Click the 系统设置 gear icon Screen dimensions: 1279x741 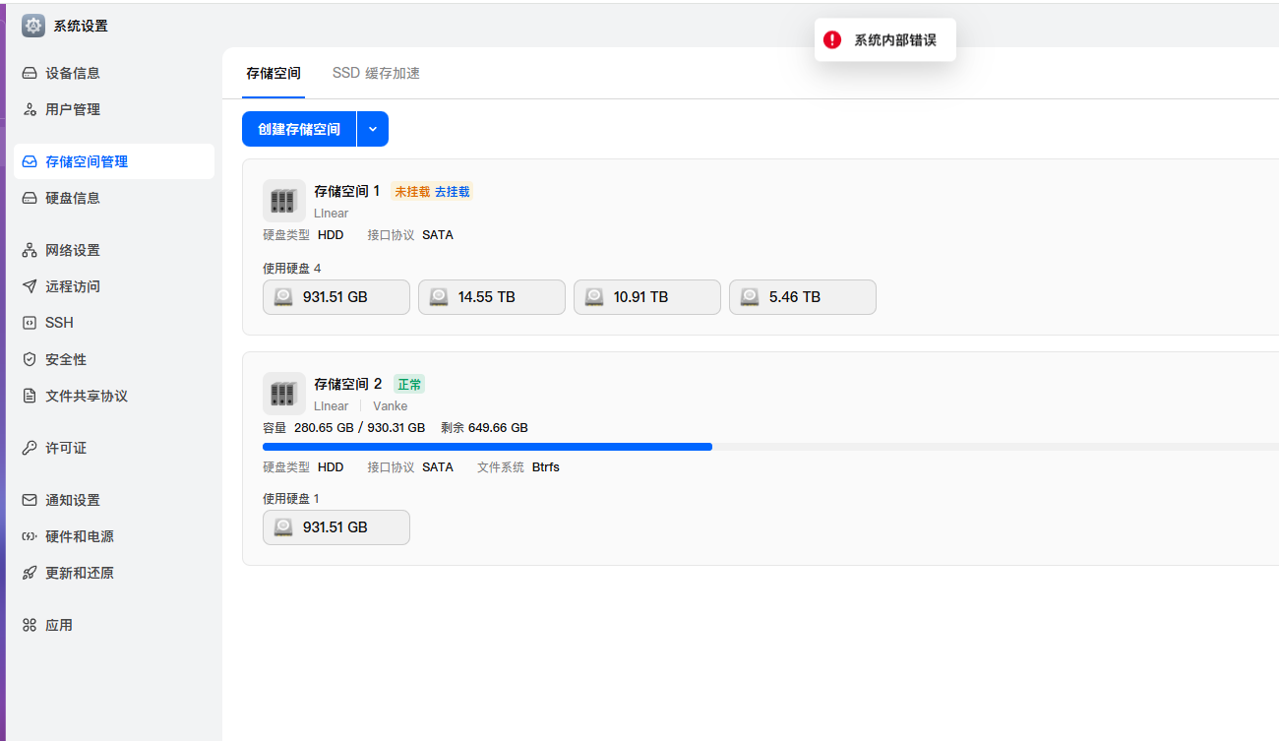click(x=33, y=26)
